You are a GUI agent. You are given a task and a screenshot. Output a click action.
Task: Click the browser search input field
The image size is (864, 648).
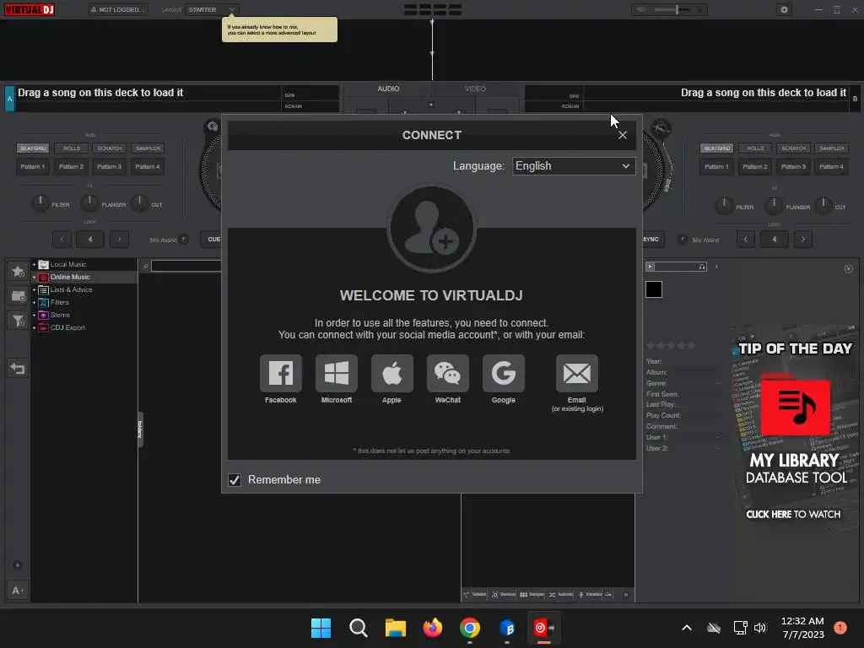pos(186,266)
